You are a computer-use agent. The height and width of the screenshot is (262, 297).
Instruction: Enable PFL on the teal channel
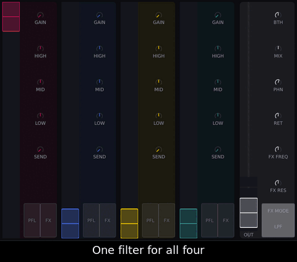[210, 221]
